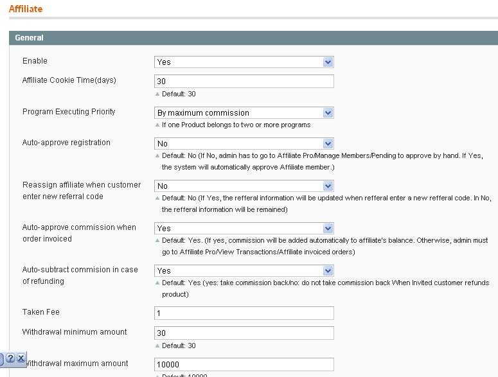498x377 pixels.
Task: Open the Enable dropdown
Action: 244,62
